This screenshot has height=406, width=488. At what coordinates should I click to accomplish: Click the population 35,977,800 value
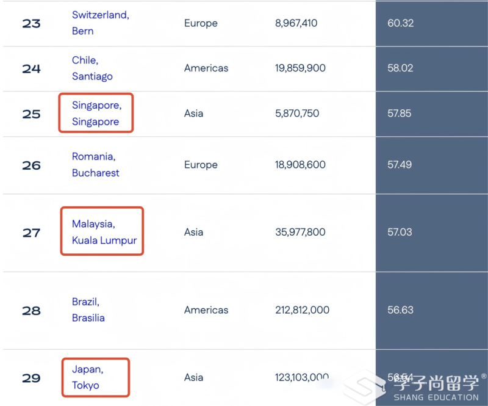tap(300, 232)
